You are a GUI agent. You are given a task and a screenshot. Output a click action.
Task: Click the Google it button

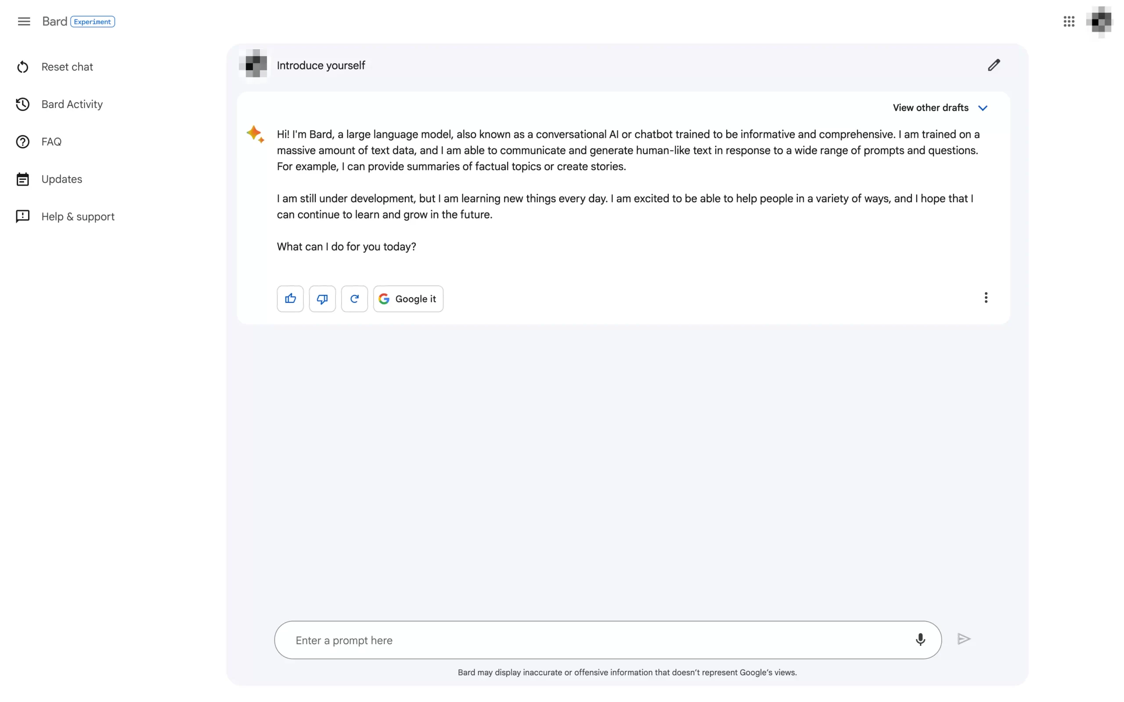pyautogui.click(x=408, y=298)
